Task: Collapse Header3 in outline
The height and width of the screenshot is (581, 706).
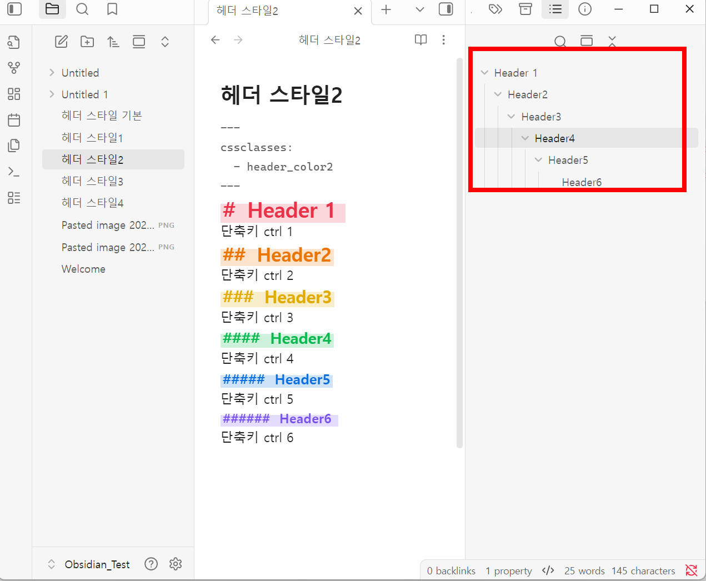Action: [512, 117]
